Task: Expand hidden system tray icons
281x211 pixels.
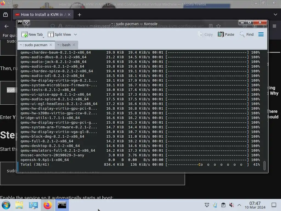Action: (x=239, y=205)
